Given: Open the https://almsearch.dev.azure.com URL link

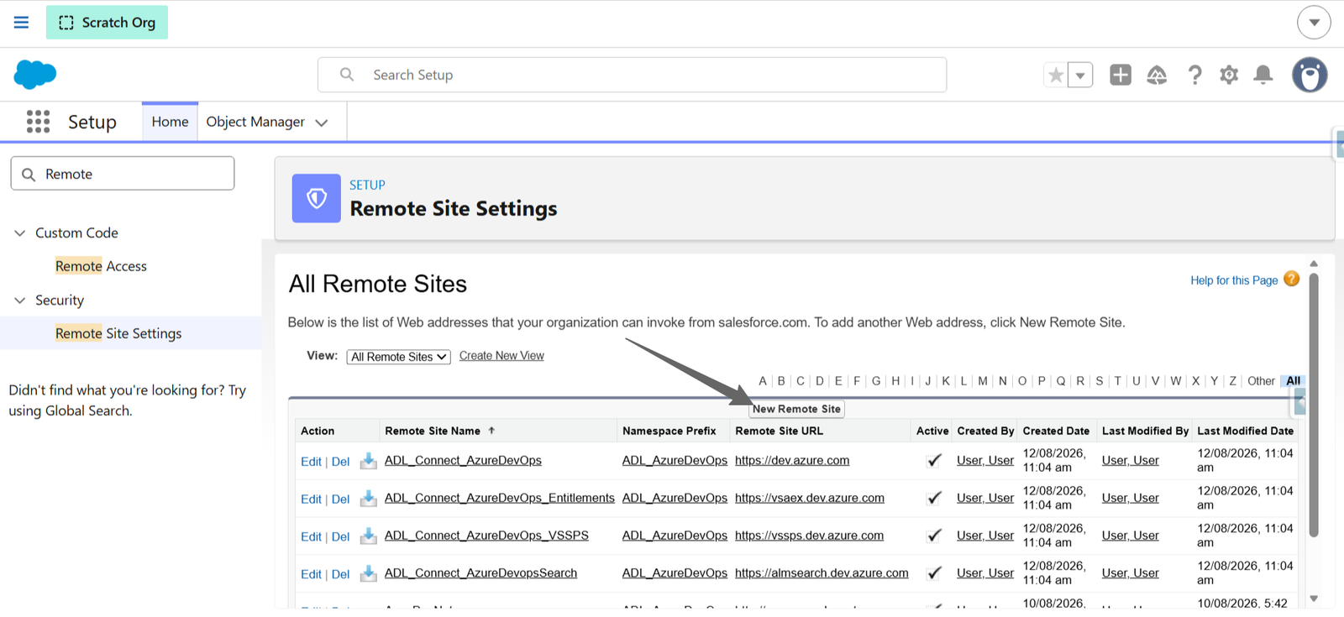Looking at the screenshot, I should [x=822, y=573].
